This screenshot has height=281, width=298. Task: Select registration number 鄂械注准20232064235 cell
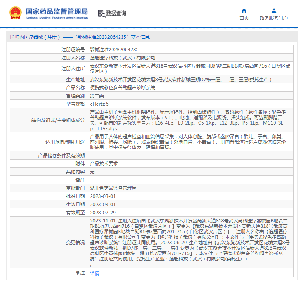(114, 50)
